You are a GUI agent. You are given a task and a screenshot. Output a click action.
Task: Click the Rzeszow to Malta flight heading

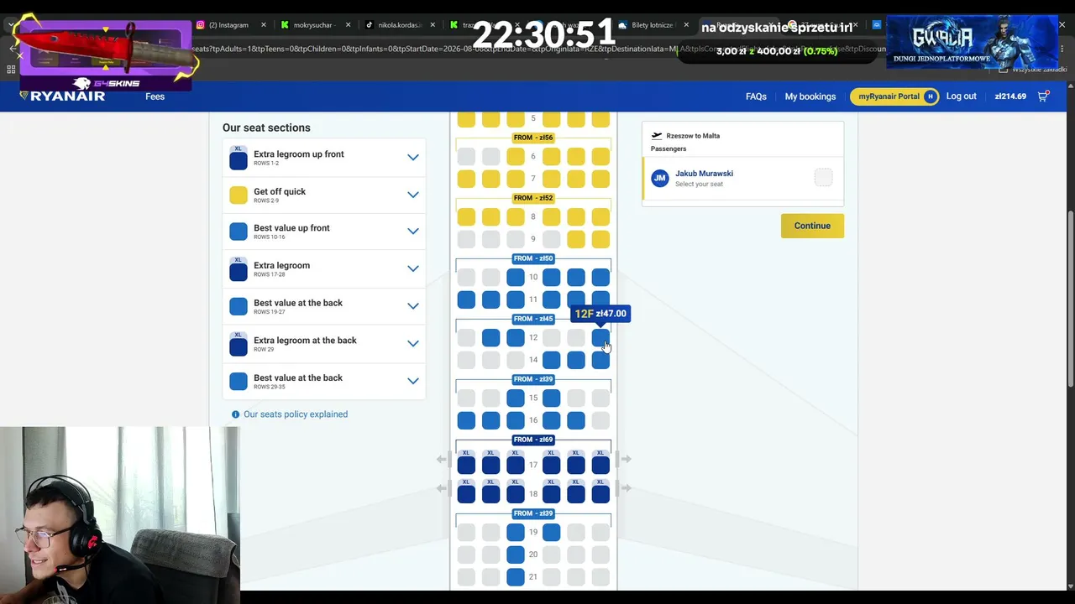[x=692, y=136]
